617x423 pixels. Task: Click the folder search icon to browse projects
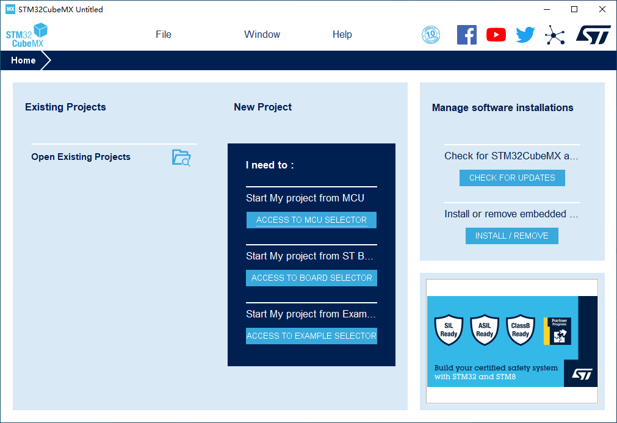click(181, 157)
